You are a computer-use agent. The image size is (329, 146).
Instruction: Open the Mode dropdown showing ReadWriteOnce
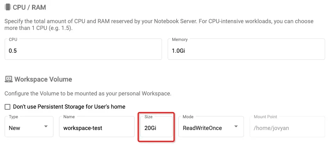click(211, 127)
